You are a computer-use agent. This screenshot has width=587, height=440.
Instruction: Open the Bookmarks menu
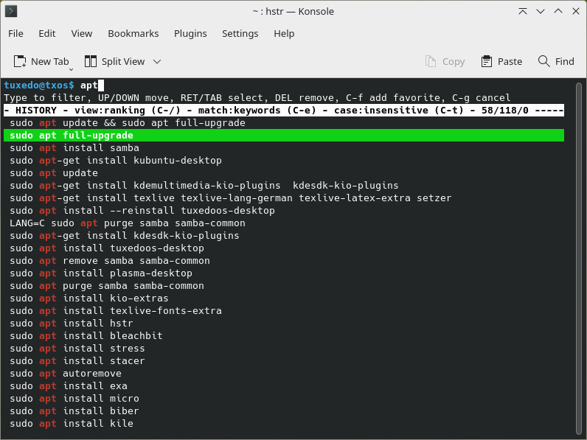[x=133, y=34]
